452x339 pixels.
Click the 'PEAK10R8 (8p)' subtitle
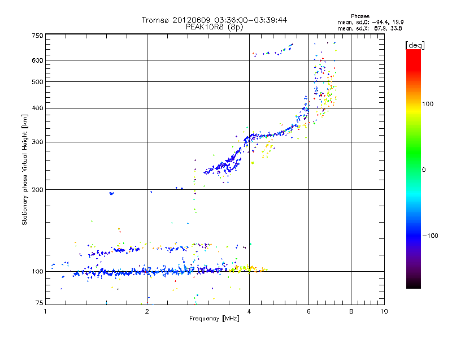pos(215,27)
